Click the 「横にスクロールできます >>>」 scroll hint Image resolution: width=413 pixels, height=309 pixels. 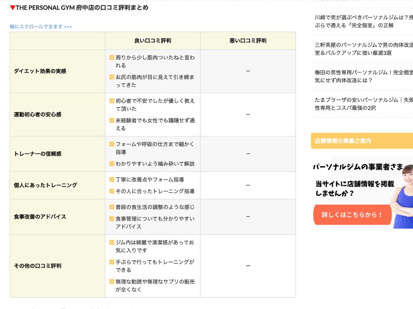click(x=40, y=26)
